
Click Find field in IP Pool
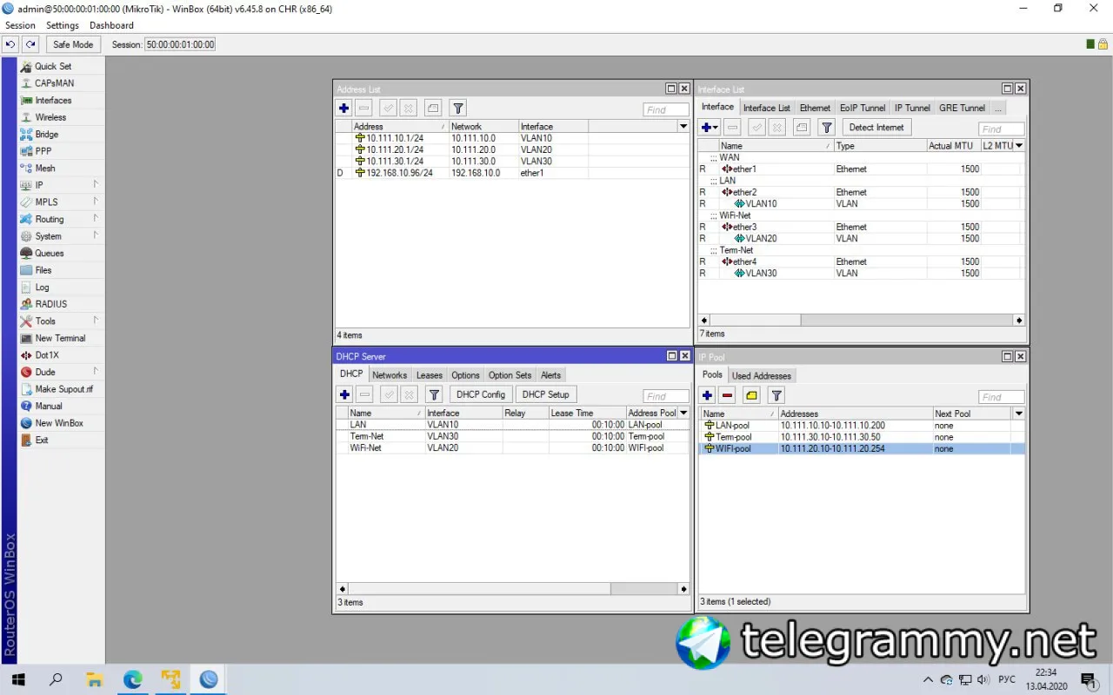[1002, 397]
